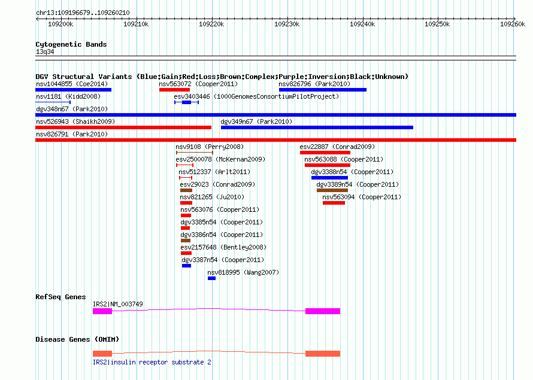Click dgv3385n54 (Cooper2011) label

[x=222, y=222]
